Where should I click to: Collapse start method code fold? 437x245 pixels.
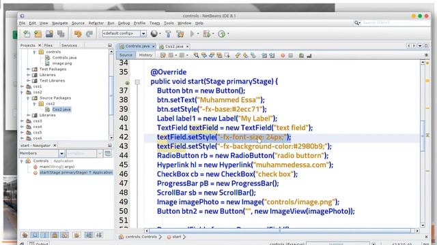137,82
